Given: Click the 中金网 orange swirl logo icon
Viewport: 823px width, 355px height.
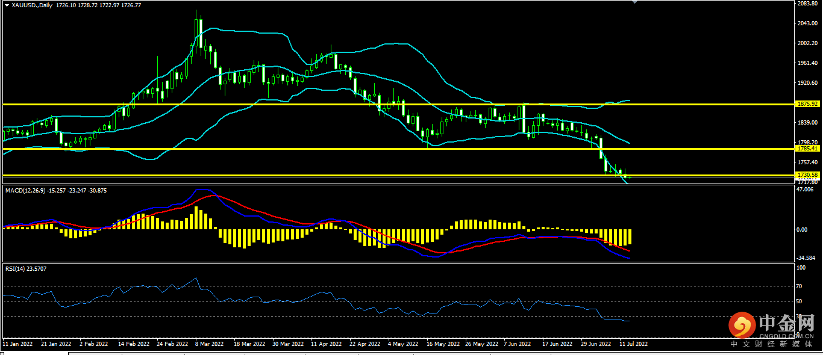Looking at the screenshot, I should [x=742, y=326].
